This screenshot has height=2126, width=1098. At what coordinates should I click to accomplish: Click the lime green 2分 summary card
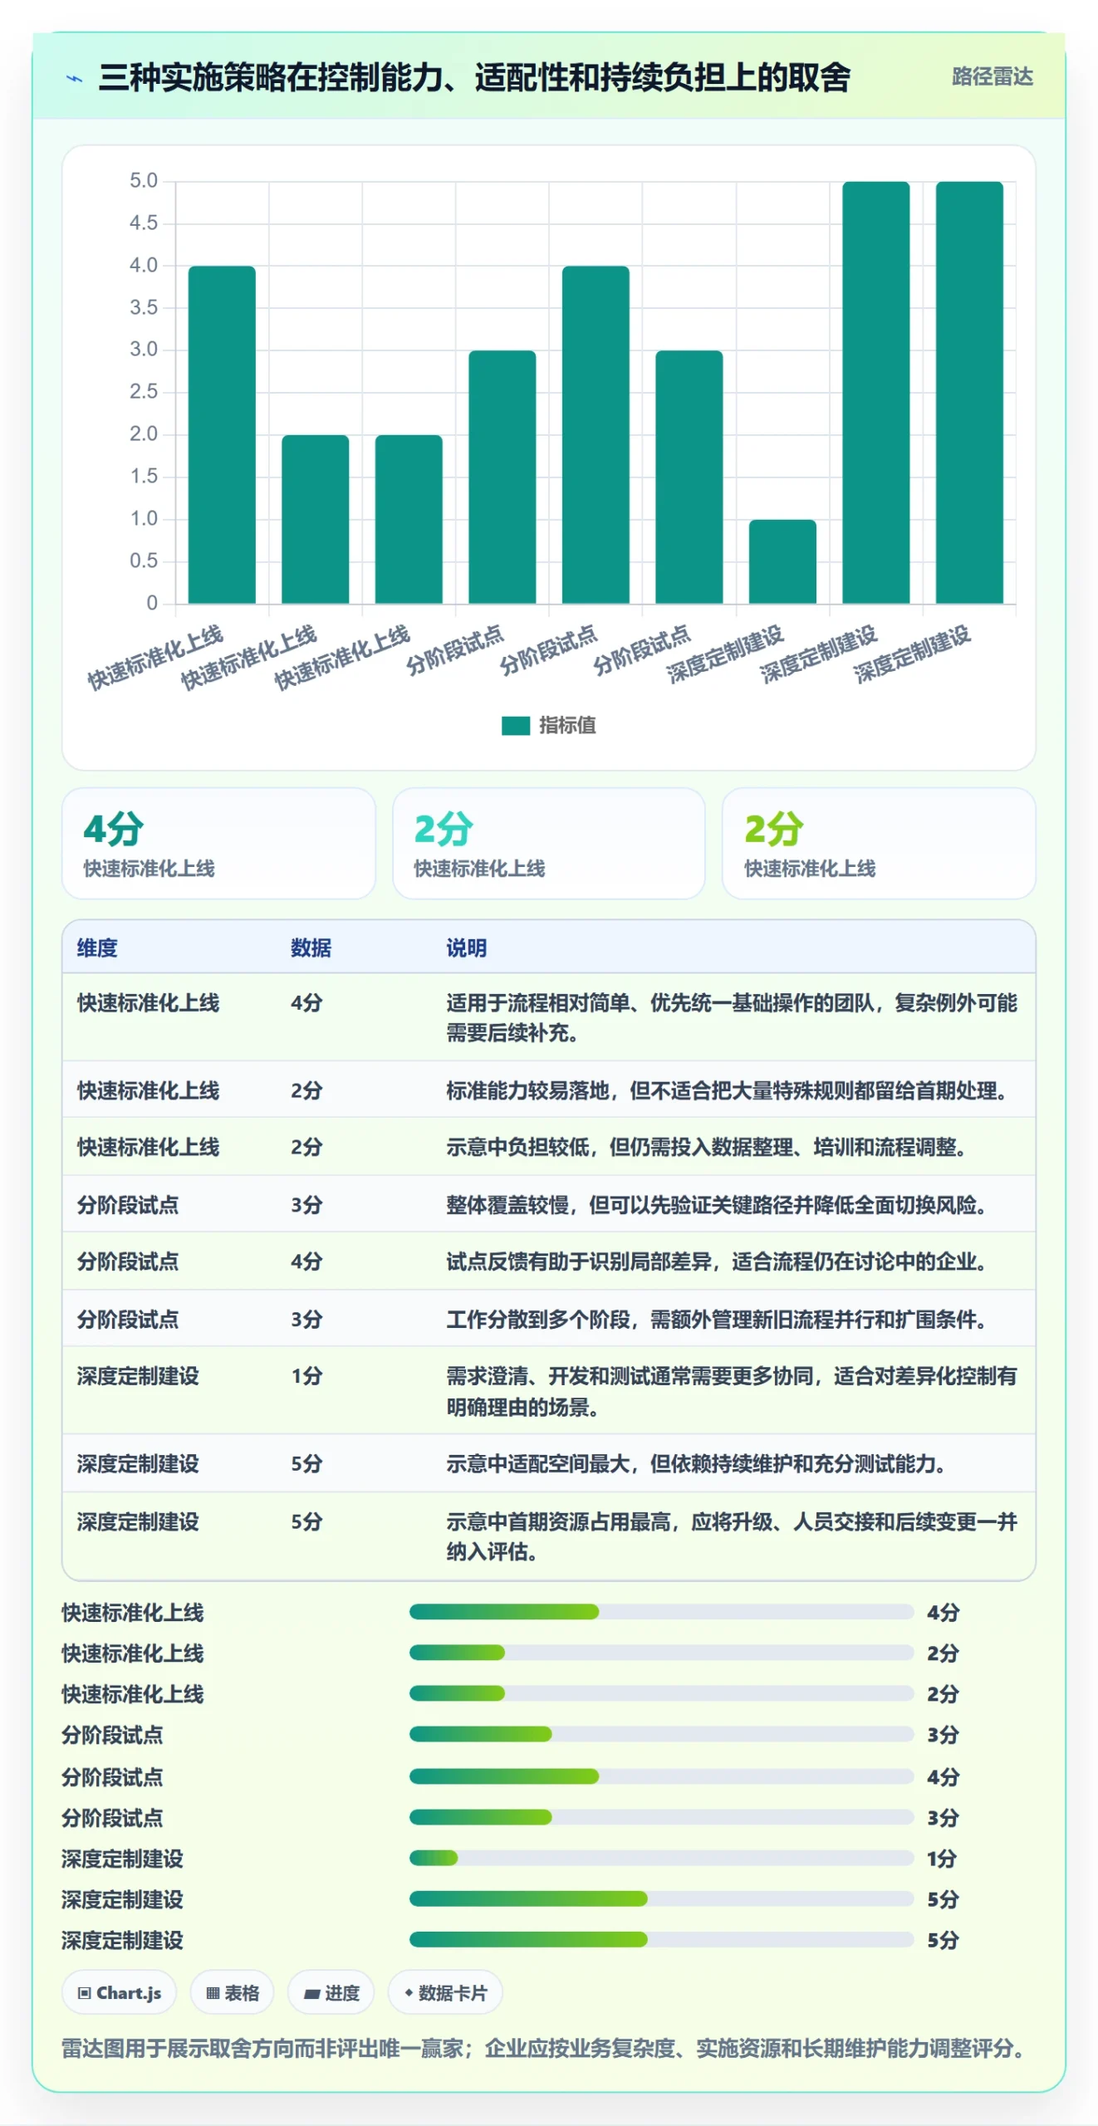pos(879,843)
